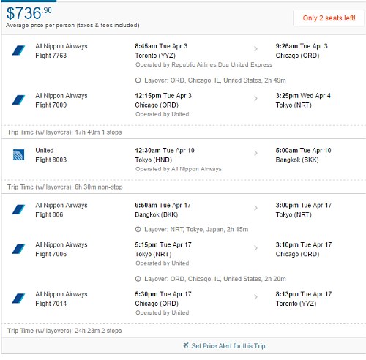The height and width of the screenshot is (360, 366).
Task: Click clock icon on Chicago 2h 20m layover
Action: pos(138,279)
